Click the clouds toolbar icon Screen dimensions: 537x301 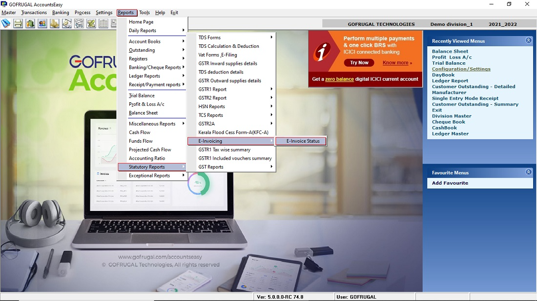tap(79, 23)
